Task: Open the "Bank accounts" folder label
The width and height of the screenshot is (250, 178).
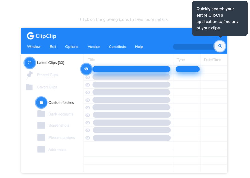Action: (61, 114)
